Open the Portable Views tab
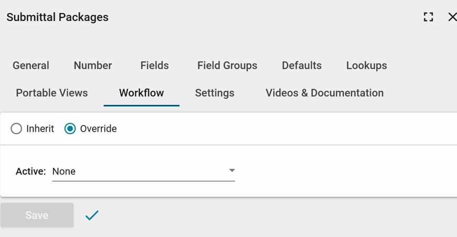Image resolution: width=457 pixels, height=237 pixels. pos(52,93)
